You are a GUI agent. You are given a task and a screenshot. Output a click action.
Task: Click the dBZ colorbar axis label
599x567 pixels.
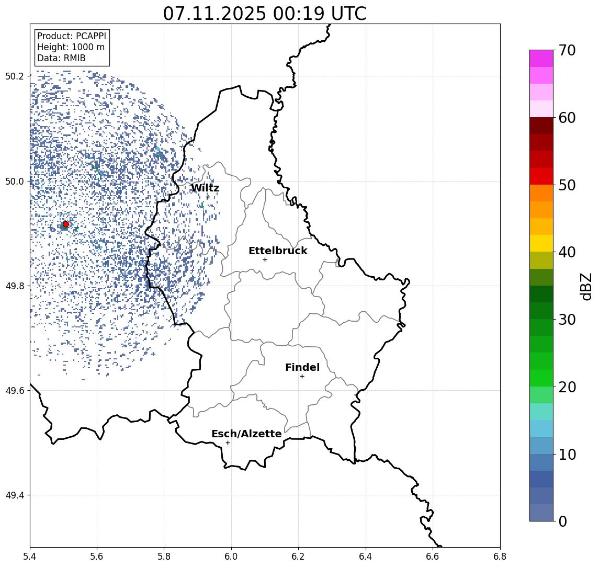585,286
